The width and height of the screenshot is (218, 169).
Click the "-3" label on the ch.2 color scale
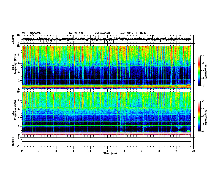pos(203,101)
